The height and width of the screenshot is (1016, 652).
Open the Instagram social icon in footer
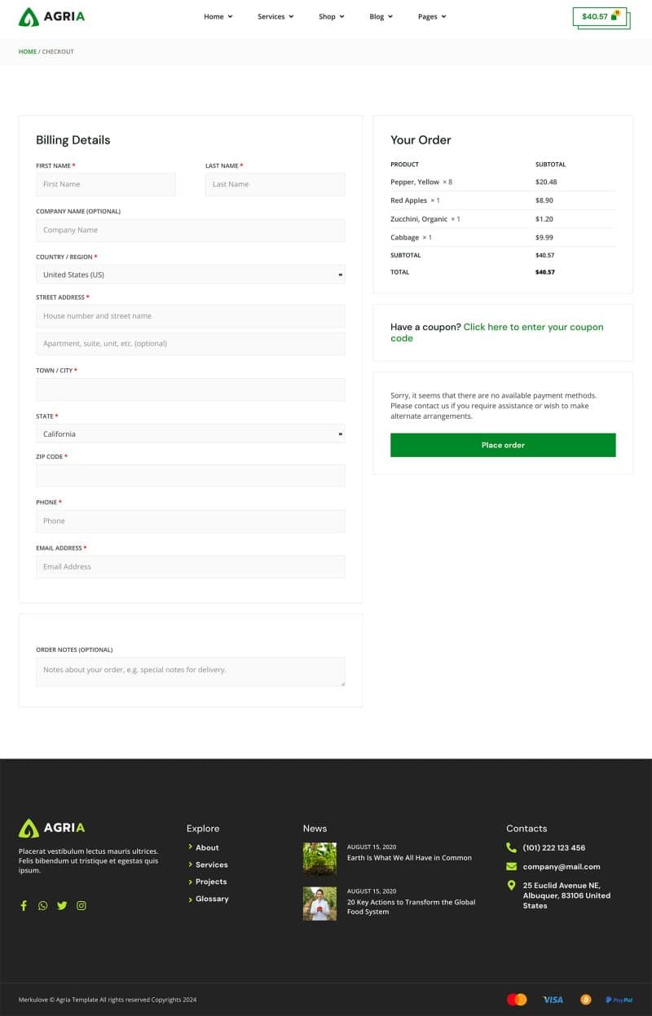[x=81, y=905]
